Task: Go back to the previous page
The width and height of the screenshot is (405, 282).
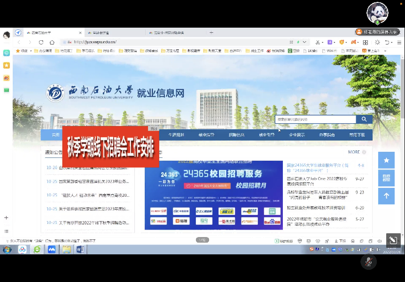Action: [x=19, y=42]
